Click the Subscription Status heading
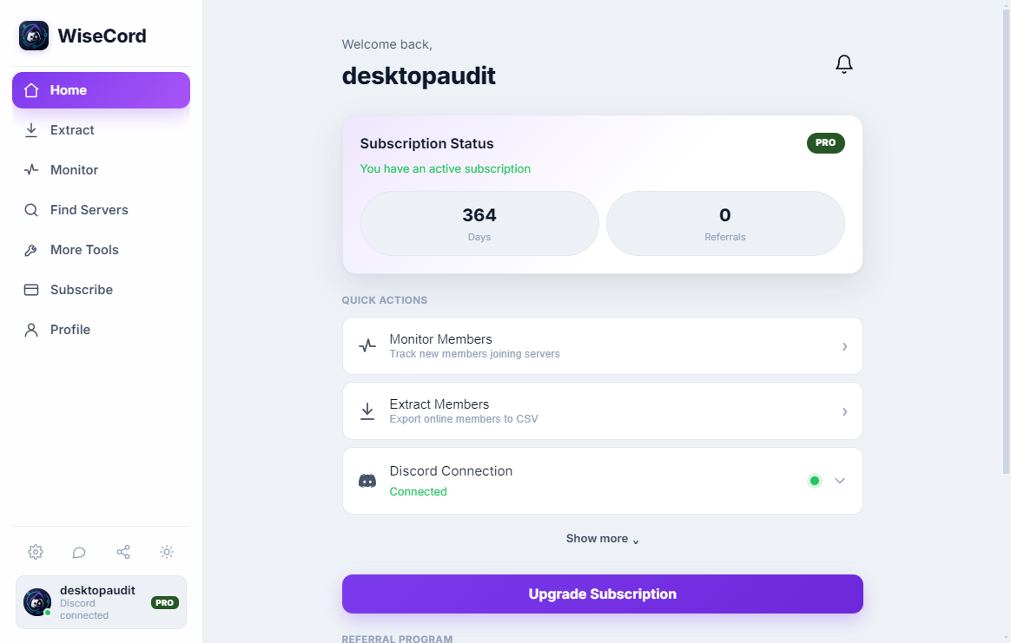 (426, 144)
